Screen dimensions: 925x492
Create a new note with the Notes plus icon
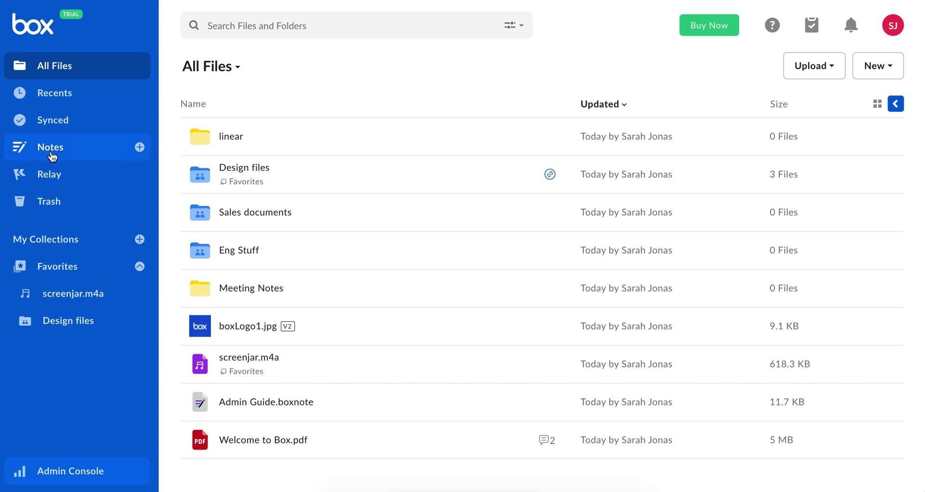tap(140, 147)
